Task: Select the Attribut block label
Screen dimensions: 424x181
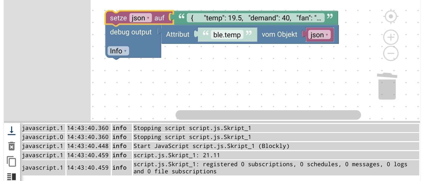Action: [x=178, y=34]
